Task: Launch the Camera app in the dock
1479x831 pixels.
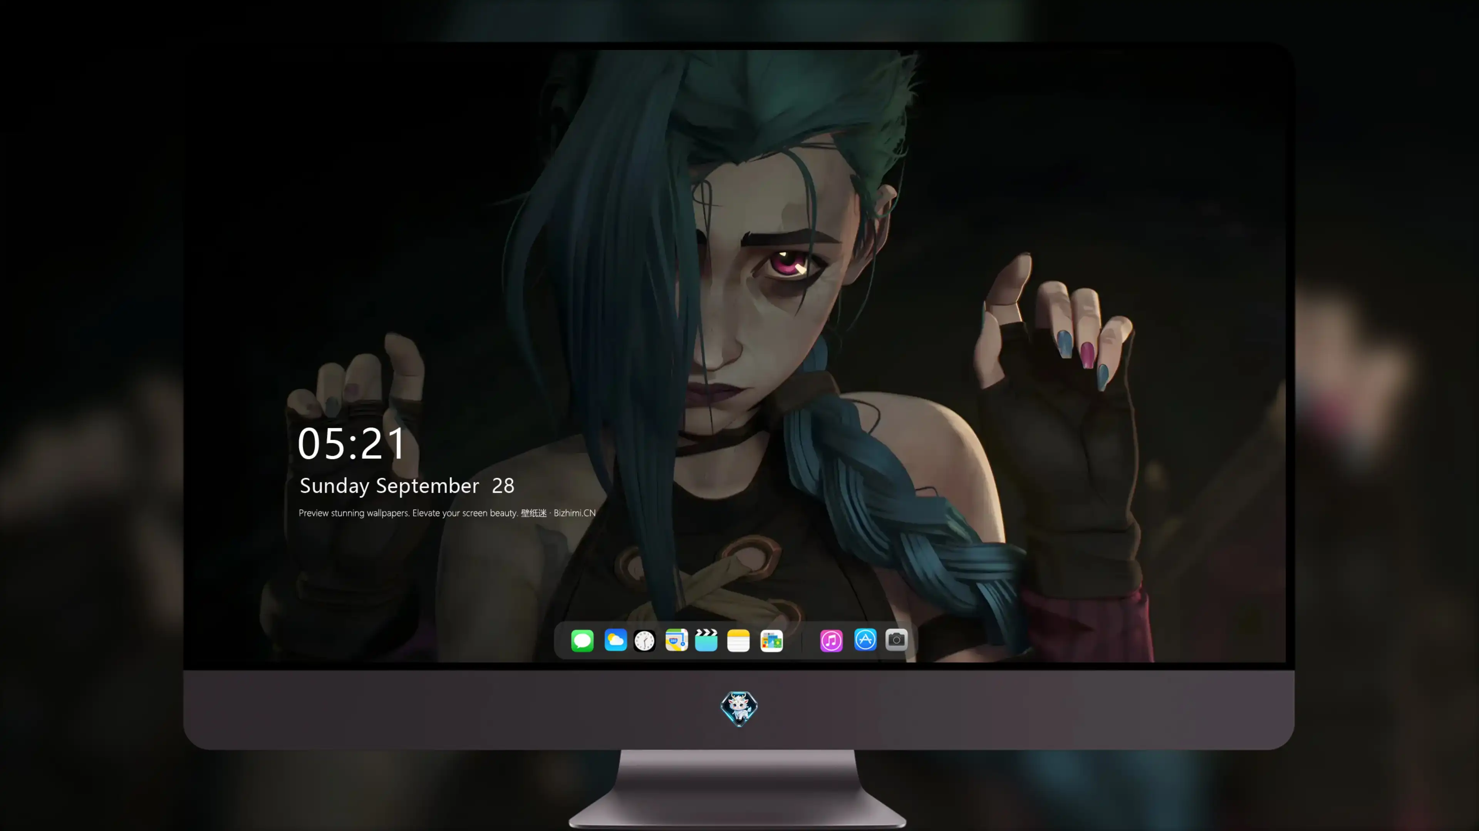Action: pyautogui.click(x=896, y=640)
